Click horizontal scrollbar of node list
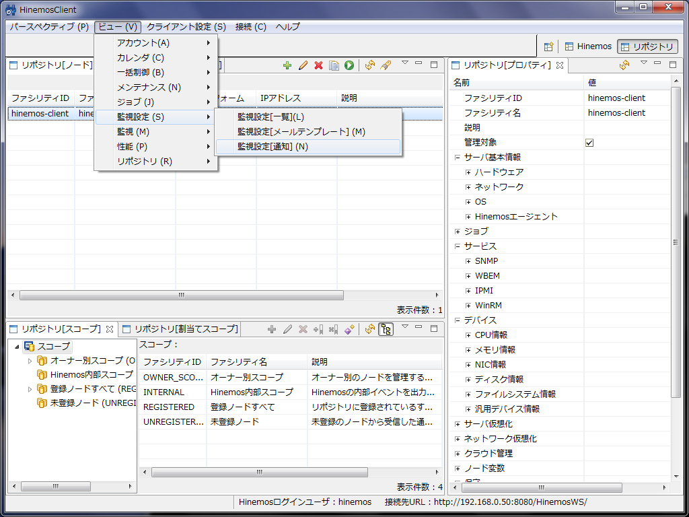The image size is (689, 517). click(182, 295)
